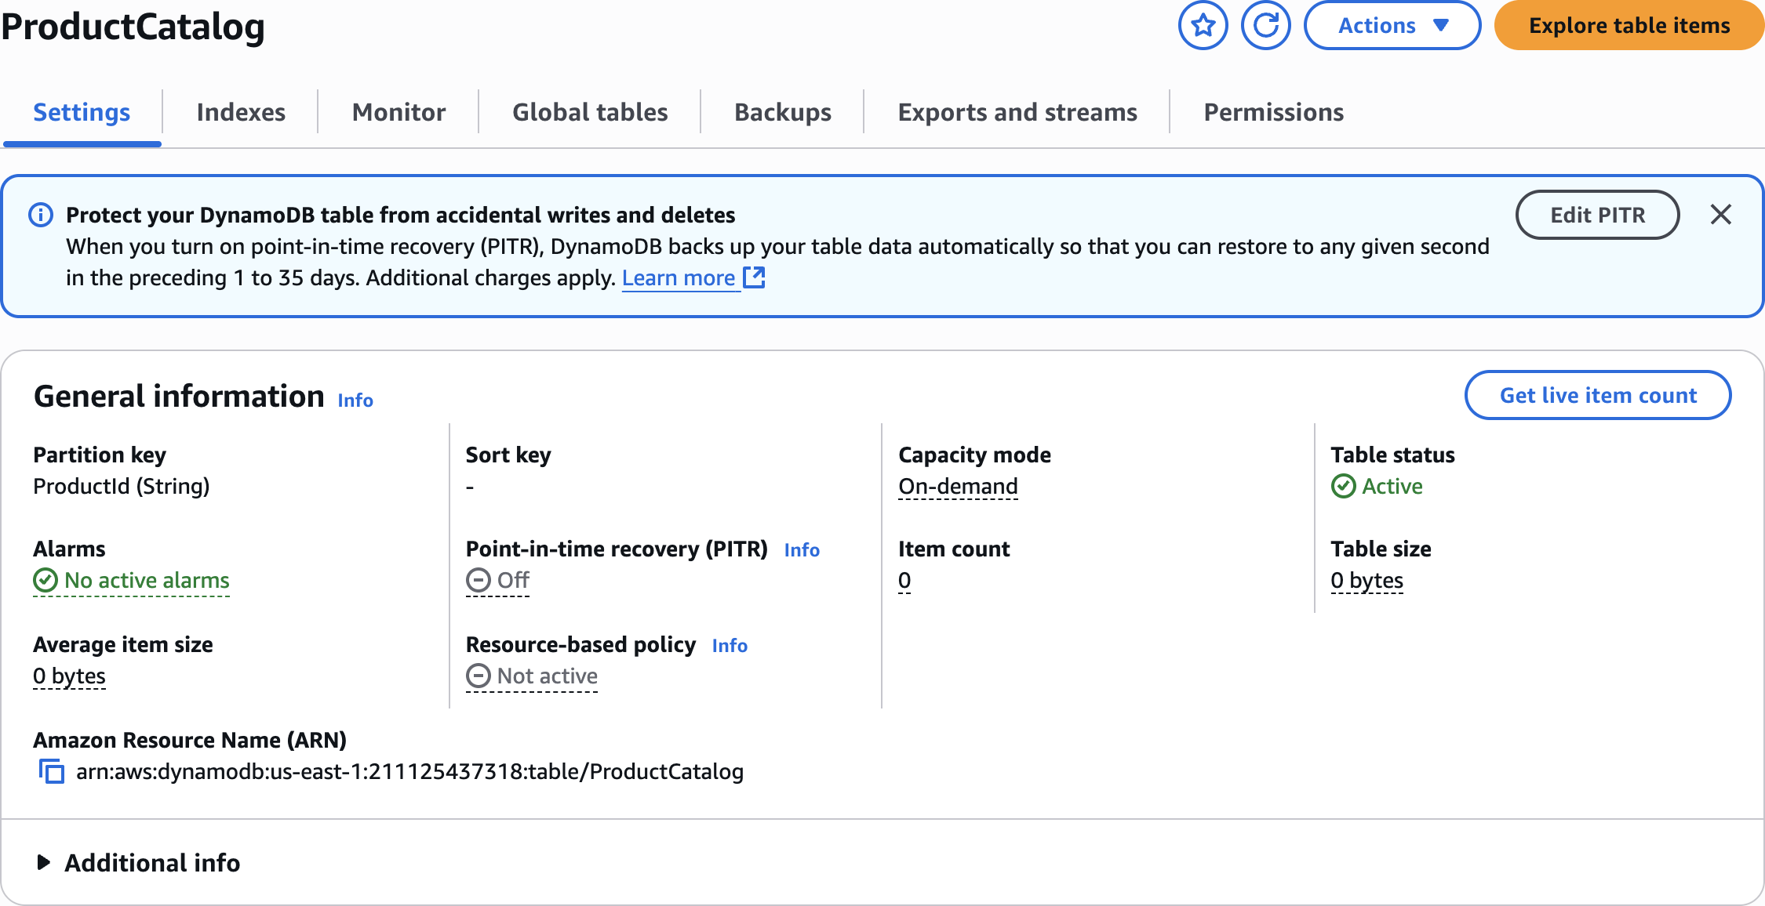The image size is (1765, 906).
Task: Click the info icon in PITR banner
Action: click(41, 215)
